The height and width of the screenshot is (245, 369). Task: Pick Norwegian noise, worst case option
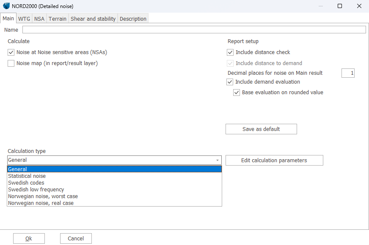[43, 196]
